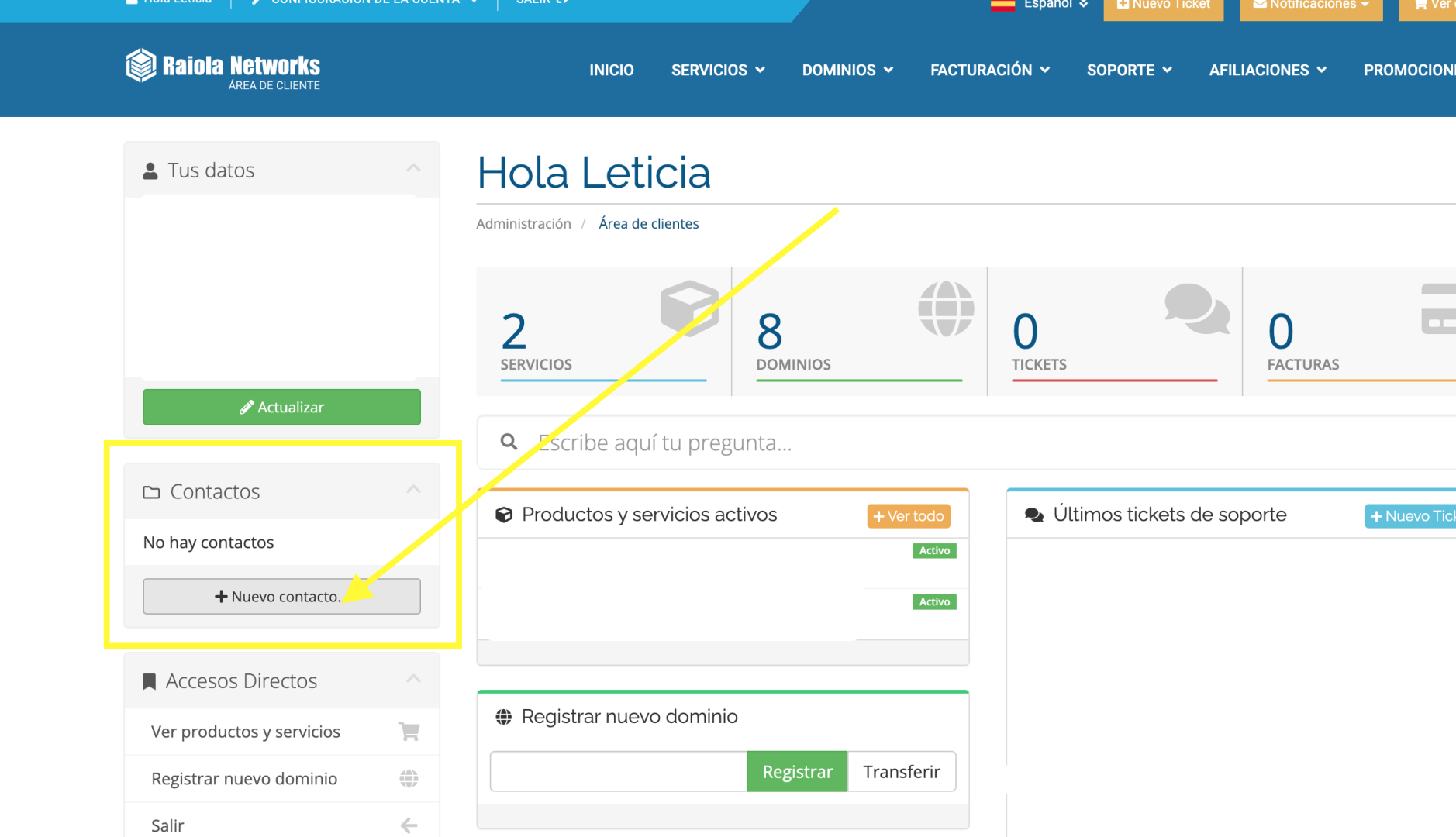Click the Área de clientes breadcrumb link

[648, 223]
